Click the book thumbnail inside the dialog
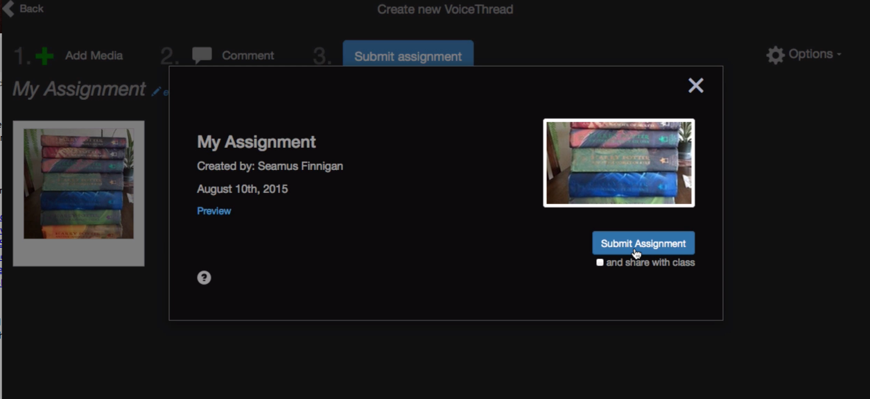Screen dimensions: 870x399 pyautogui.click(x=619, y=163)
